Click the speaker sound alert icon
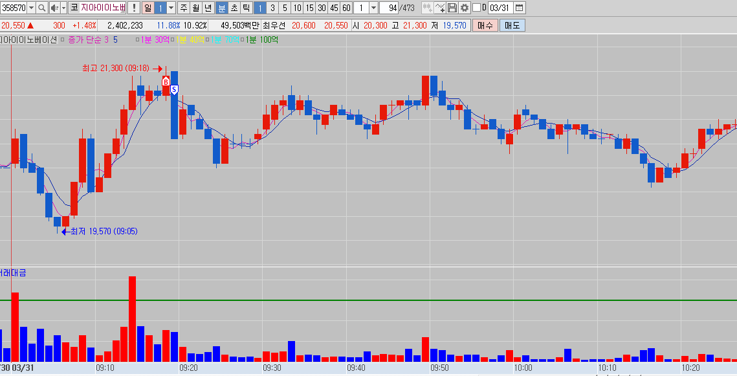This screenshot has width=737, height=376. [x=54, y=8]
